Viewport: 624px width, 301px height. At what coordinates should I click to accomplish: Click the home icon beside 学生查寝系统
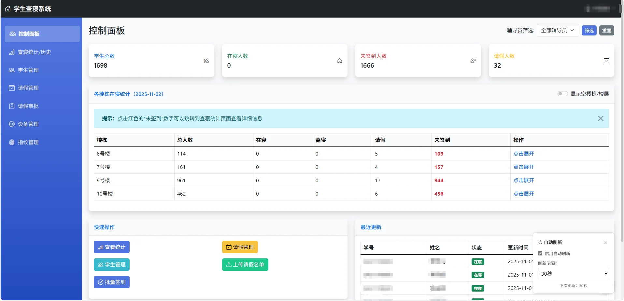pos(8,8)
